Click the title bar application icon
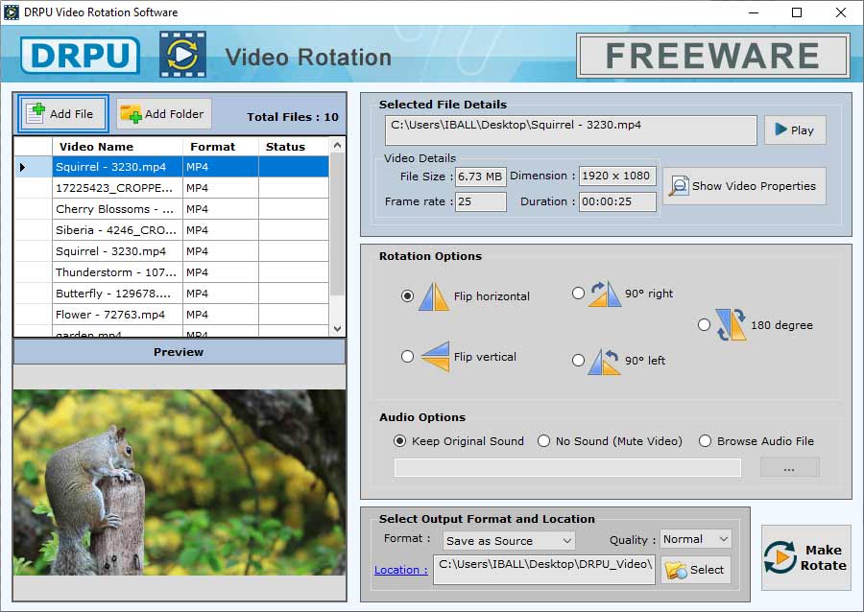Viewport: 864px width, 612px height. (11, 12)
